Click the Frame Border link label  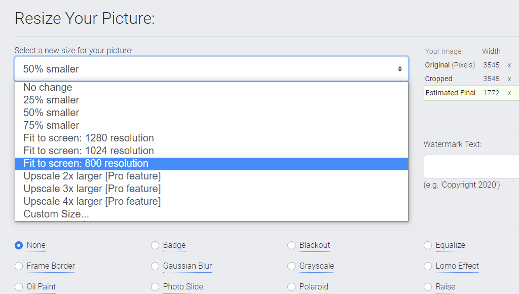tap(51, 266)
